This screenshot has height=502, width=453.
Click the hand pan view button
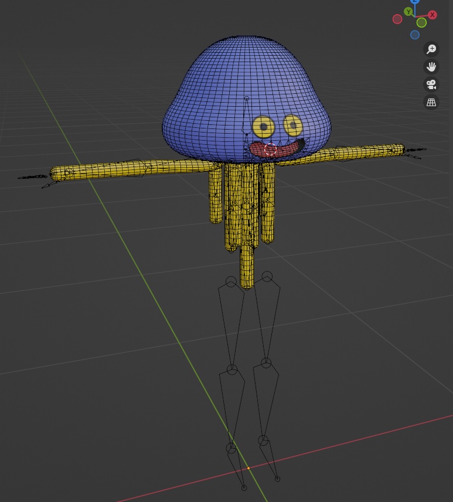(x=431, y=67)
